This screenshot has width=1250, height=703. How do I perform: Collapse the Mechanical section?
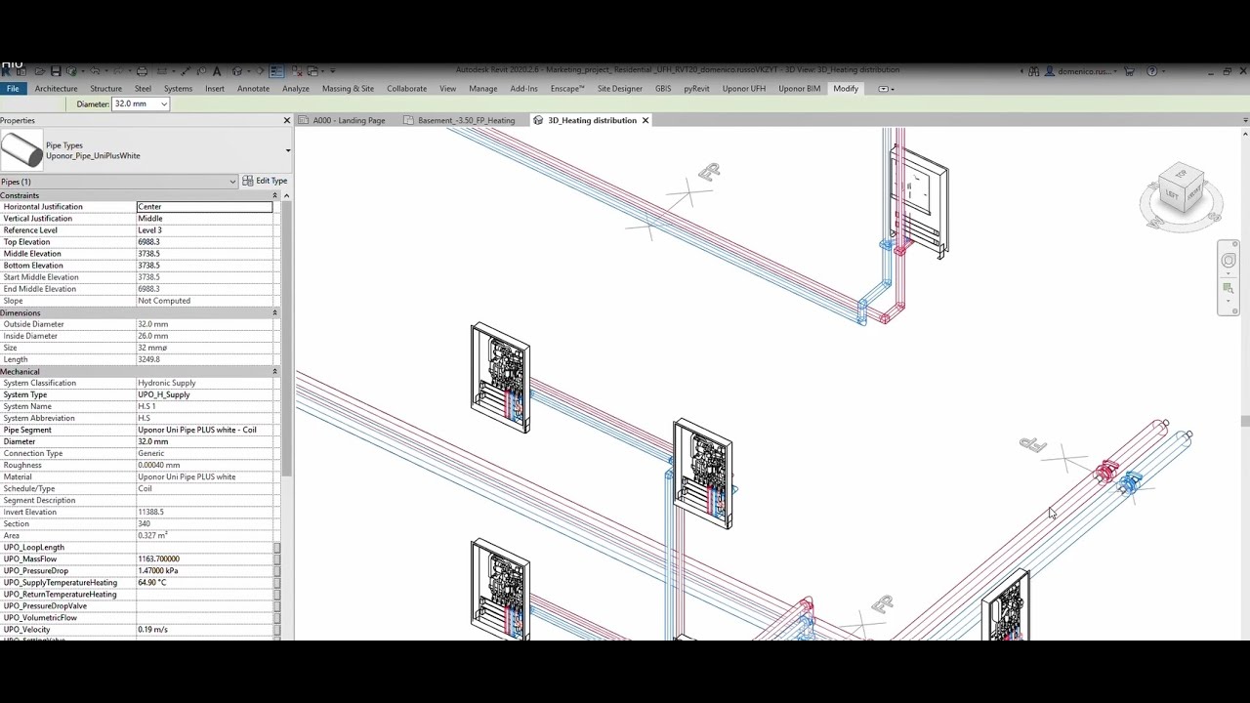[x=274, y=371]
